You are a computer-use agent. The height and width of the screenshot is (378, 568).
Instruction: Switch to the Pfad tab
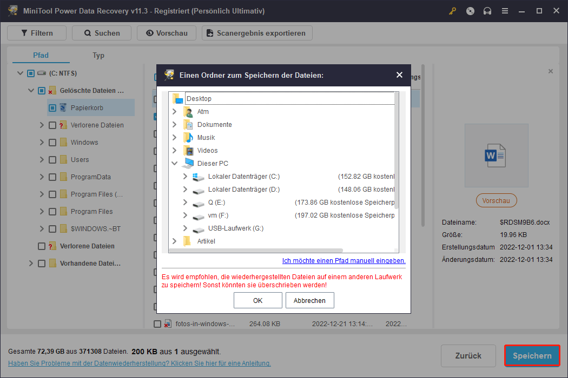(41, 55)
